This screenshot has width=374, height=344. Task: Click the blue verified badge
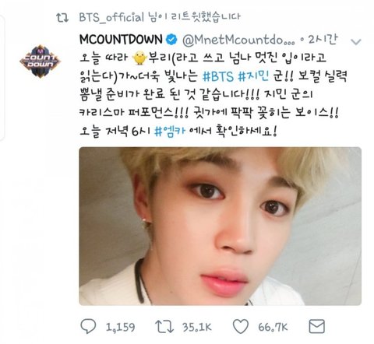[171, 40]
